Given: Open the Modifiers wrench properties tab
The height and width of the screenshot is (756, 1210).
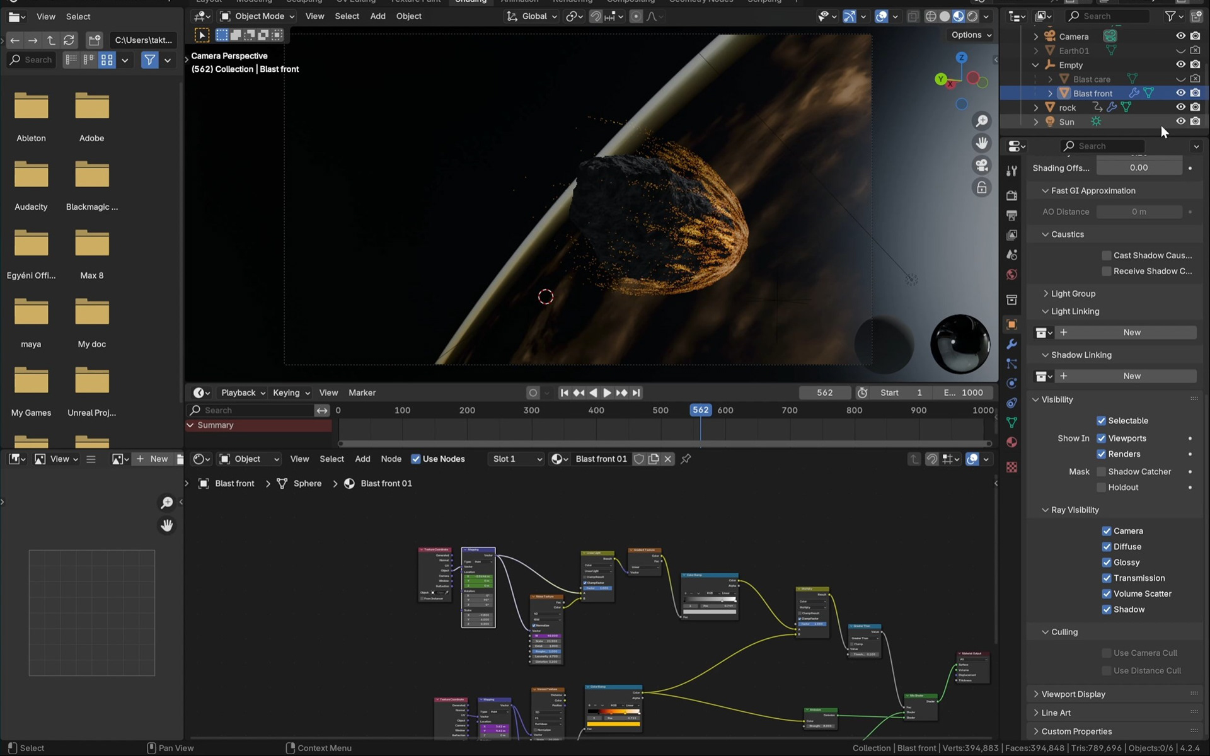Looking at the screenshot, I should click(x=1011, y=344).
